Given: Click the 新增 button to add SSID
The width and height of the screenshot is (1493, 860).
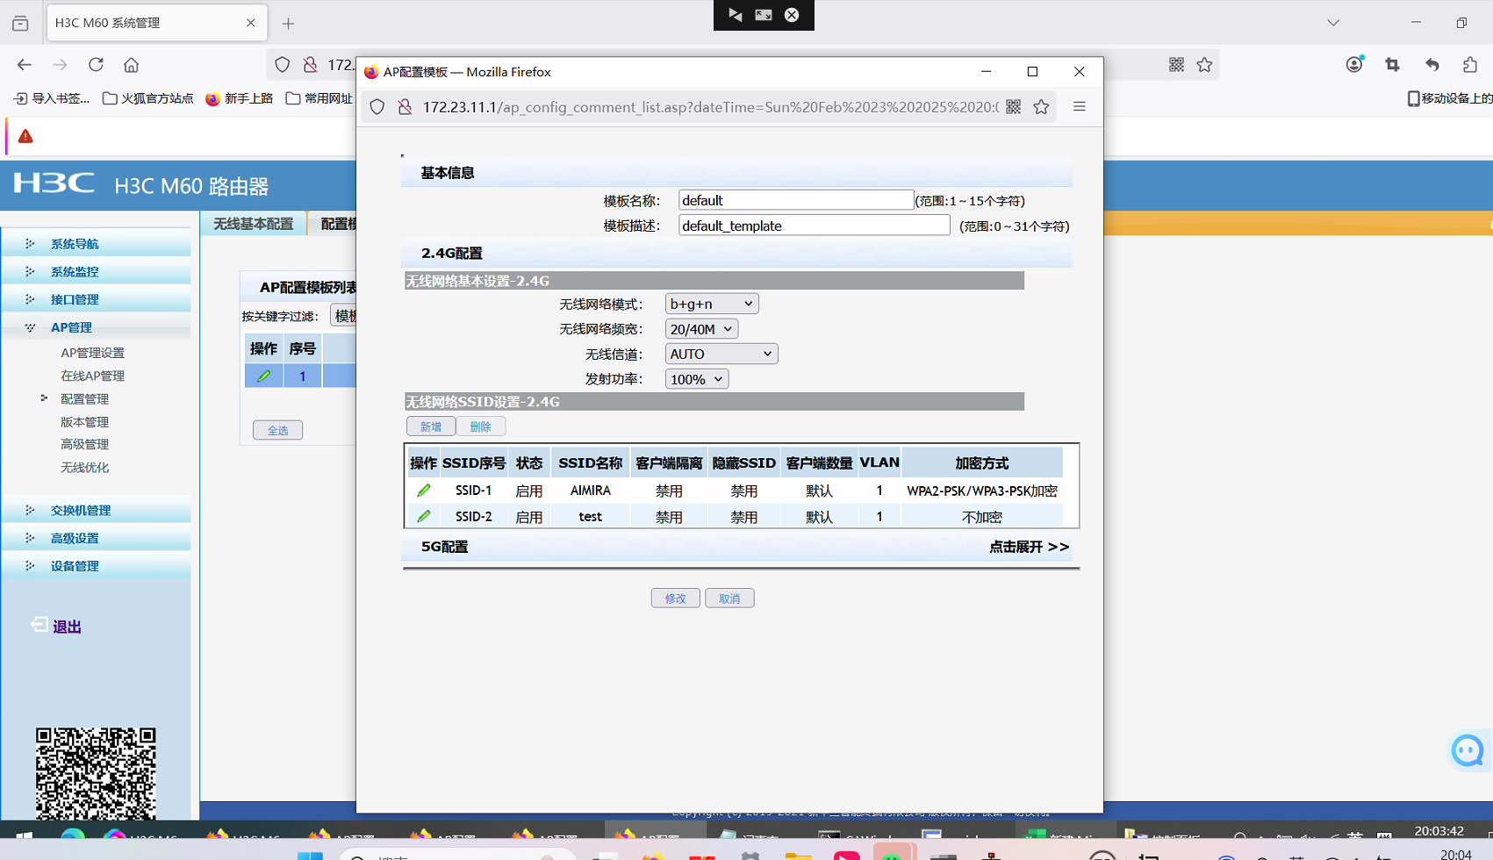Looking at the screenshot, I should tap(430, 426).
